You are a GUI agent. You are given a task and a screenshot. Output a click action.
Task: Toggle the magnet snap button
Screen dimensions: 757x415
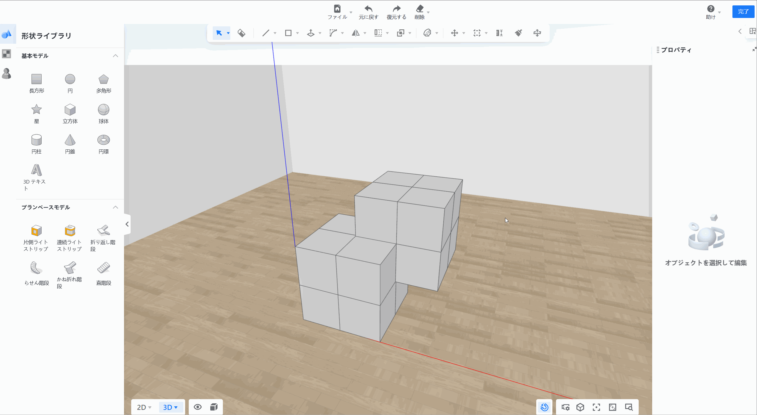point(544,407)
